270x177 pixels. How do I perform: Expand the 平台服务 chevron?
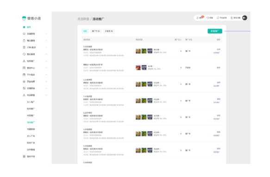coord(46,75)
